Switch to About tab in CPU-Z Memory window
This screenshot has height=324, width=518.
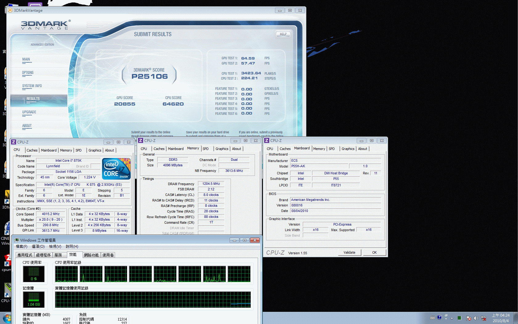click(236, 149)
